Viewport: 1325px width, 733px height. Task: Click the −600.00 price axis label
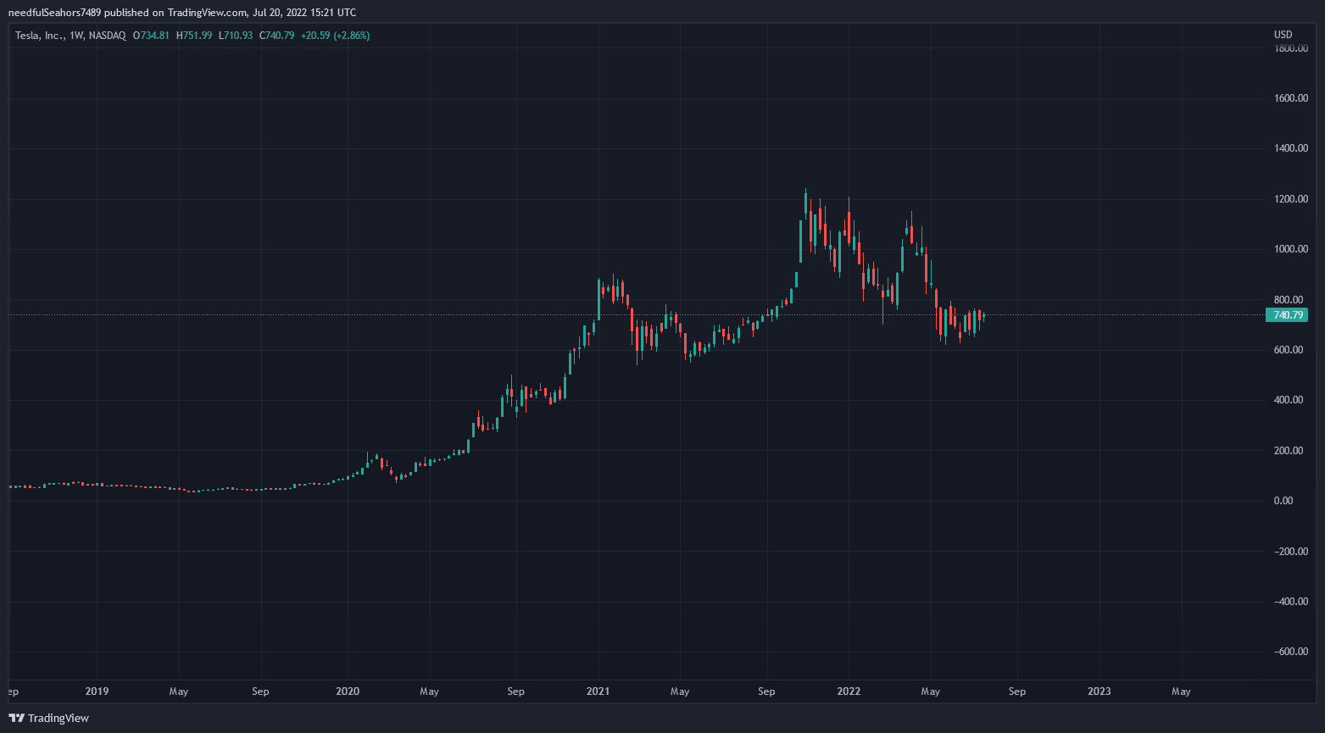pyautogui.click(x=1289, y=652)
